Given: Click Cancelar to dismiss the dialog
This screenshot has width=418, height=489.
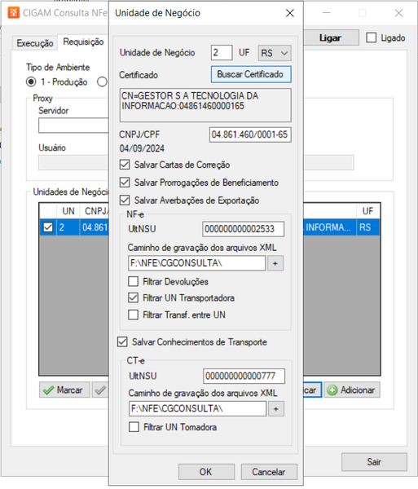Looking at the screenshot, I should click(269, 472).
